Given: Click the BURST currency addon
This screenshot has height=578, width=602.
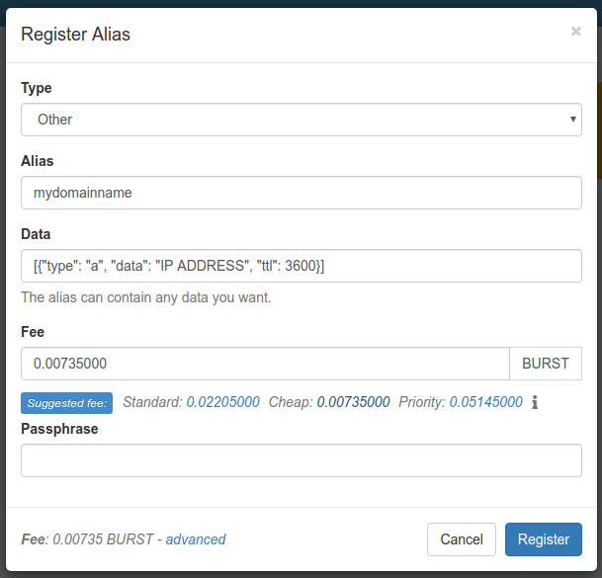Looking at the screenshot, I should [x=545, y=364].
